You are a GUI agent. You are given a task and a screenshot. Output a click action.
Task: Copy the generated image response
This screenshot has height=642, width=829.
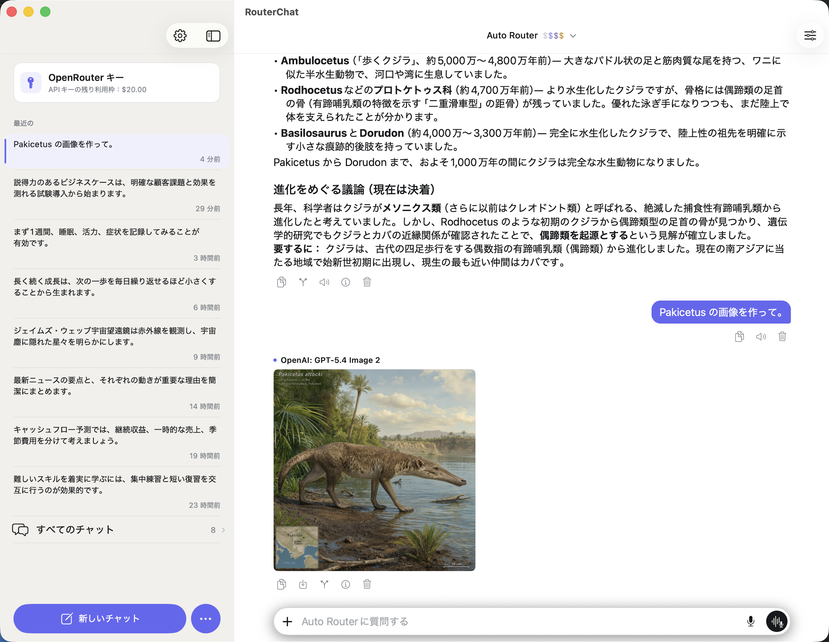click(x=281, y=584)
